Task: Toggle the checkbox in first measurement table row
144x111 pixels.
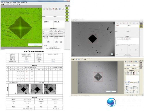Action: pyautogui.click(x=63, y=32)
